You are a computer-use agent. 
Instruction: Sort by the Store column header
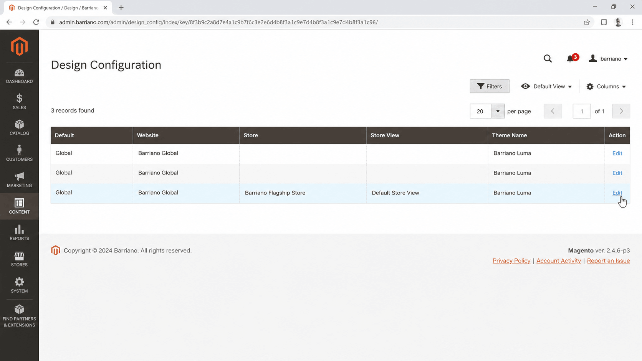[x=303, y=135]
